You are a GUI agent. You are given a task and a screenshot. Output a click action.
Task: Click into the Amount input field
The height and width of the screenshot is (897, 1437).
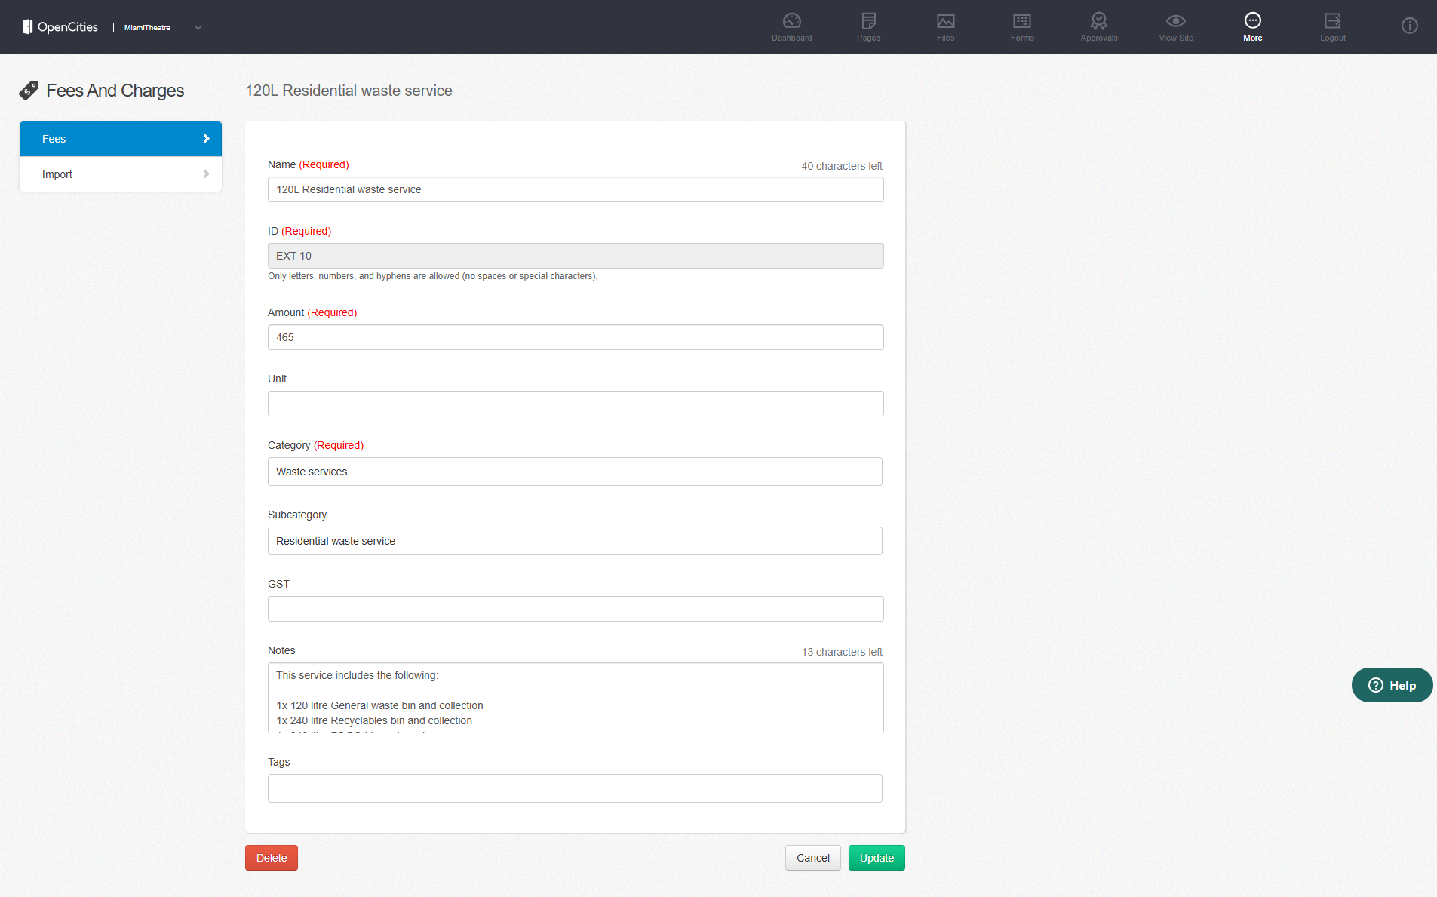point(575,337)
